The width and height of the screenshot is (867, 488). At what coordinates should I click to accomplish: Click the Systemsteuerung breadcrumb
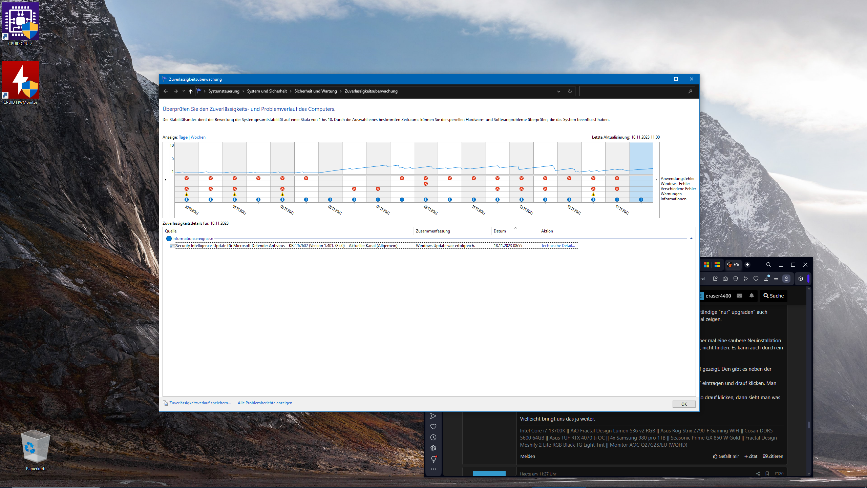coord(224,91)
